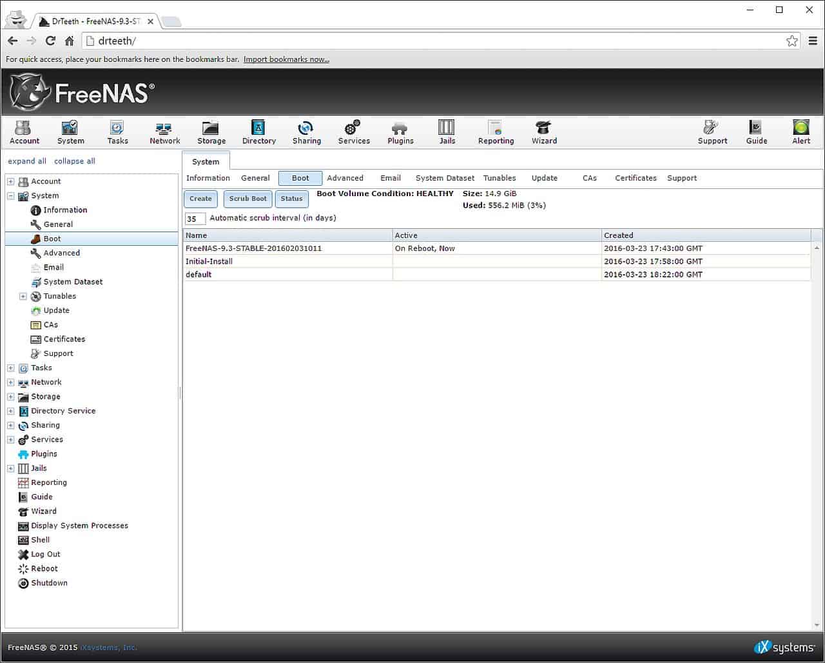The width and height of the screenshot is (825, 663).
Task: Open the Storage toolbar icon
Action: pyautogui.click(x=211, y=133)
